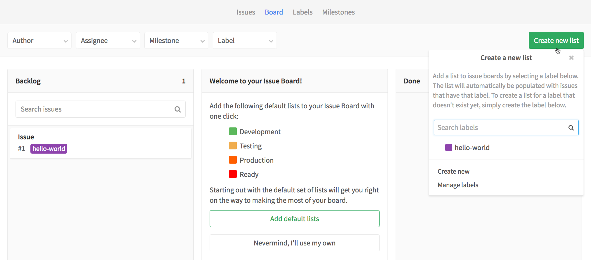The height and width of the screenshot is (260, 591).
Task: Open the Labels tab
Action: 302,12
